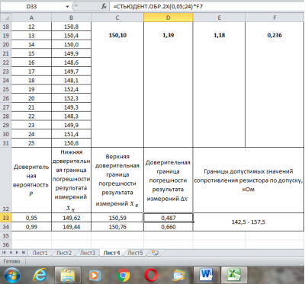Viewport: 305px width, 284px height.
Task: Click the insert function fx icon
Action: (104, 7)
